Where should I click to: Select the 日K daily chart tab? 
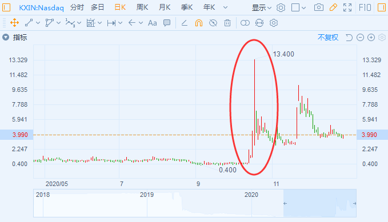coord(120,7)
